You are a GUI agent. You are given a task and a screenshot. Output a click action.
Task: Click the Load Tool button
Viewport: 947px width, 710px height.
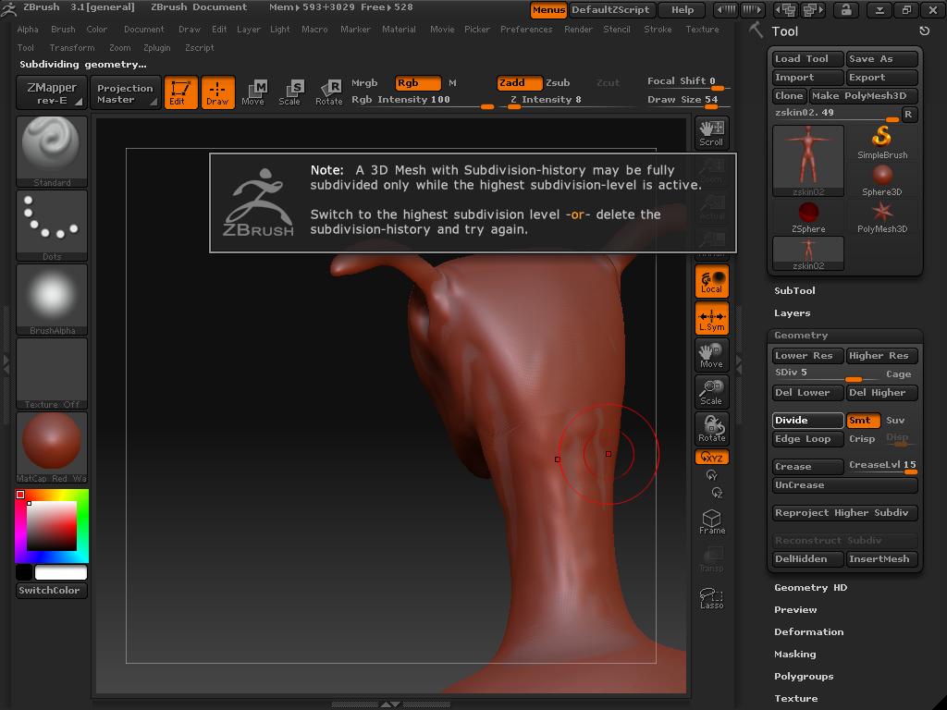pos(808,58)
